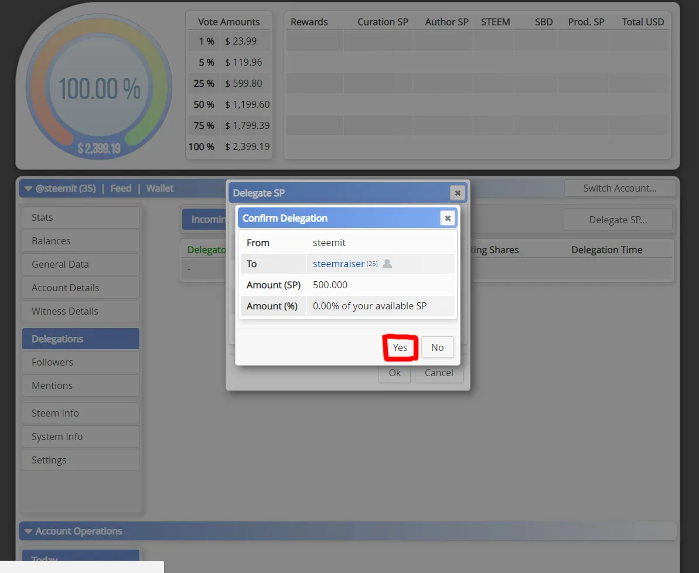
Task: Open the Wallet link
Action: pyautogui.click(x=160, y=188)
